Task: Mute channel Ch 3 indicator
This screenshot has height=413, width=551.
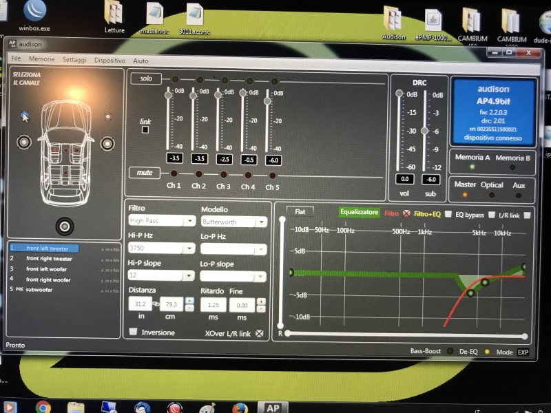Action: [x=223, y=174]
